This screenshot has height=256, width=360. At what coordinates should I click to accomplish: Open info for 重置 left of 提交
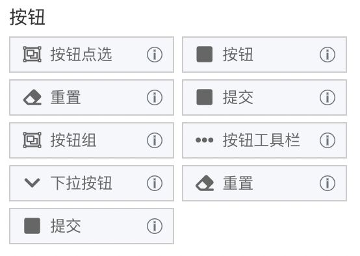pos(155,97)
